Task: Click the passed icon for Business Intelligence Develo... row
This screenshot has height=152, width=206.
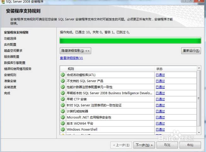Action: click(x=63, y=93)
